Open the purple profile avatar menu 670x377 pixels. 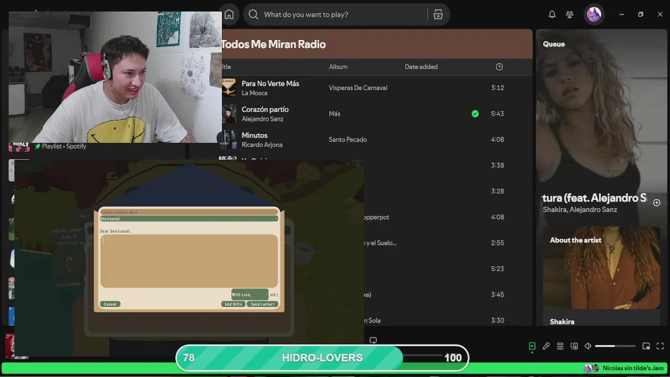594,15
